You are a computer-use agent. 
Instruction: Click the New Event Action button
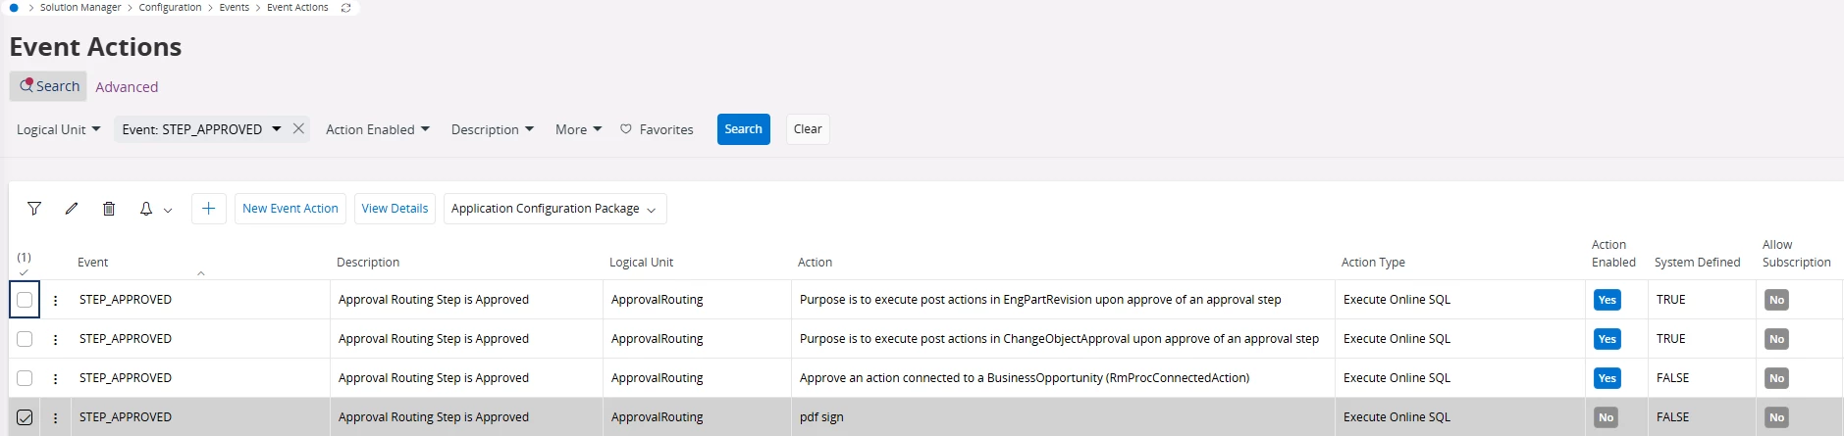(290, 209)
